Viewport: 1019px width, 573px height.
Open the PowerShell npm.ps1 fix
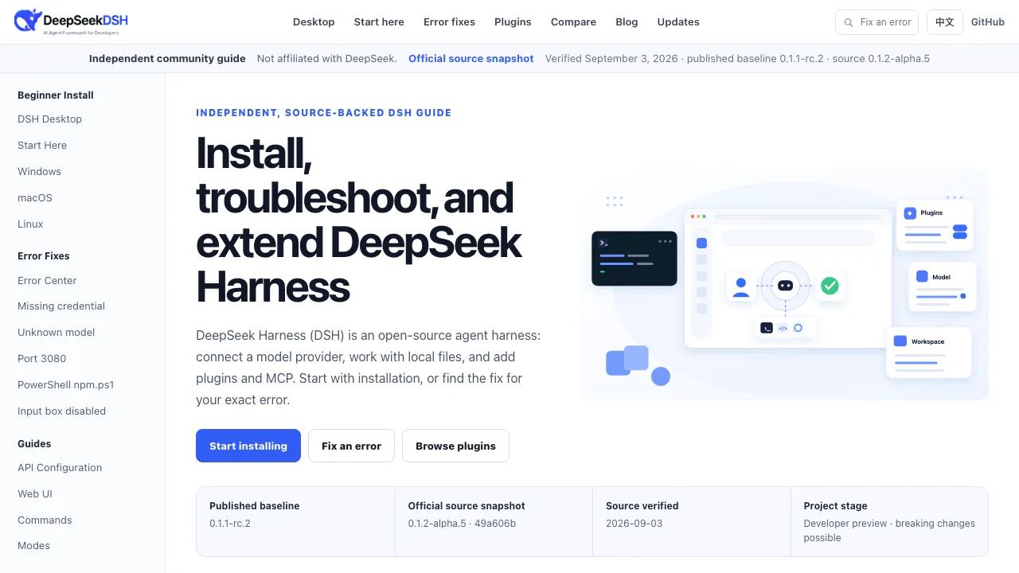pos(66,385)
